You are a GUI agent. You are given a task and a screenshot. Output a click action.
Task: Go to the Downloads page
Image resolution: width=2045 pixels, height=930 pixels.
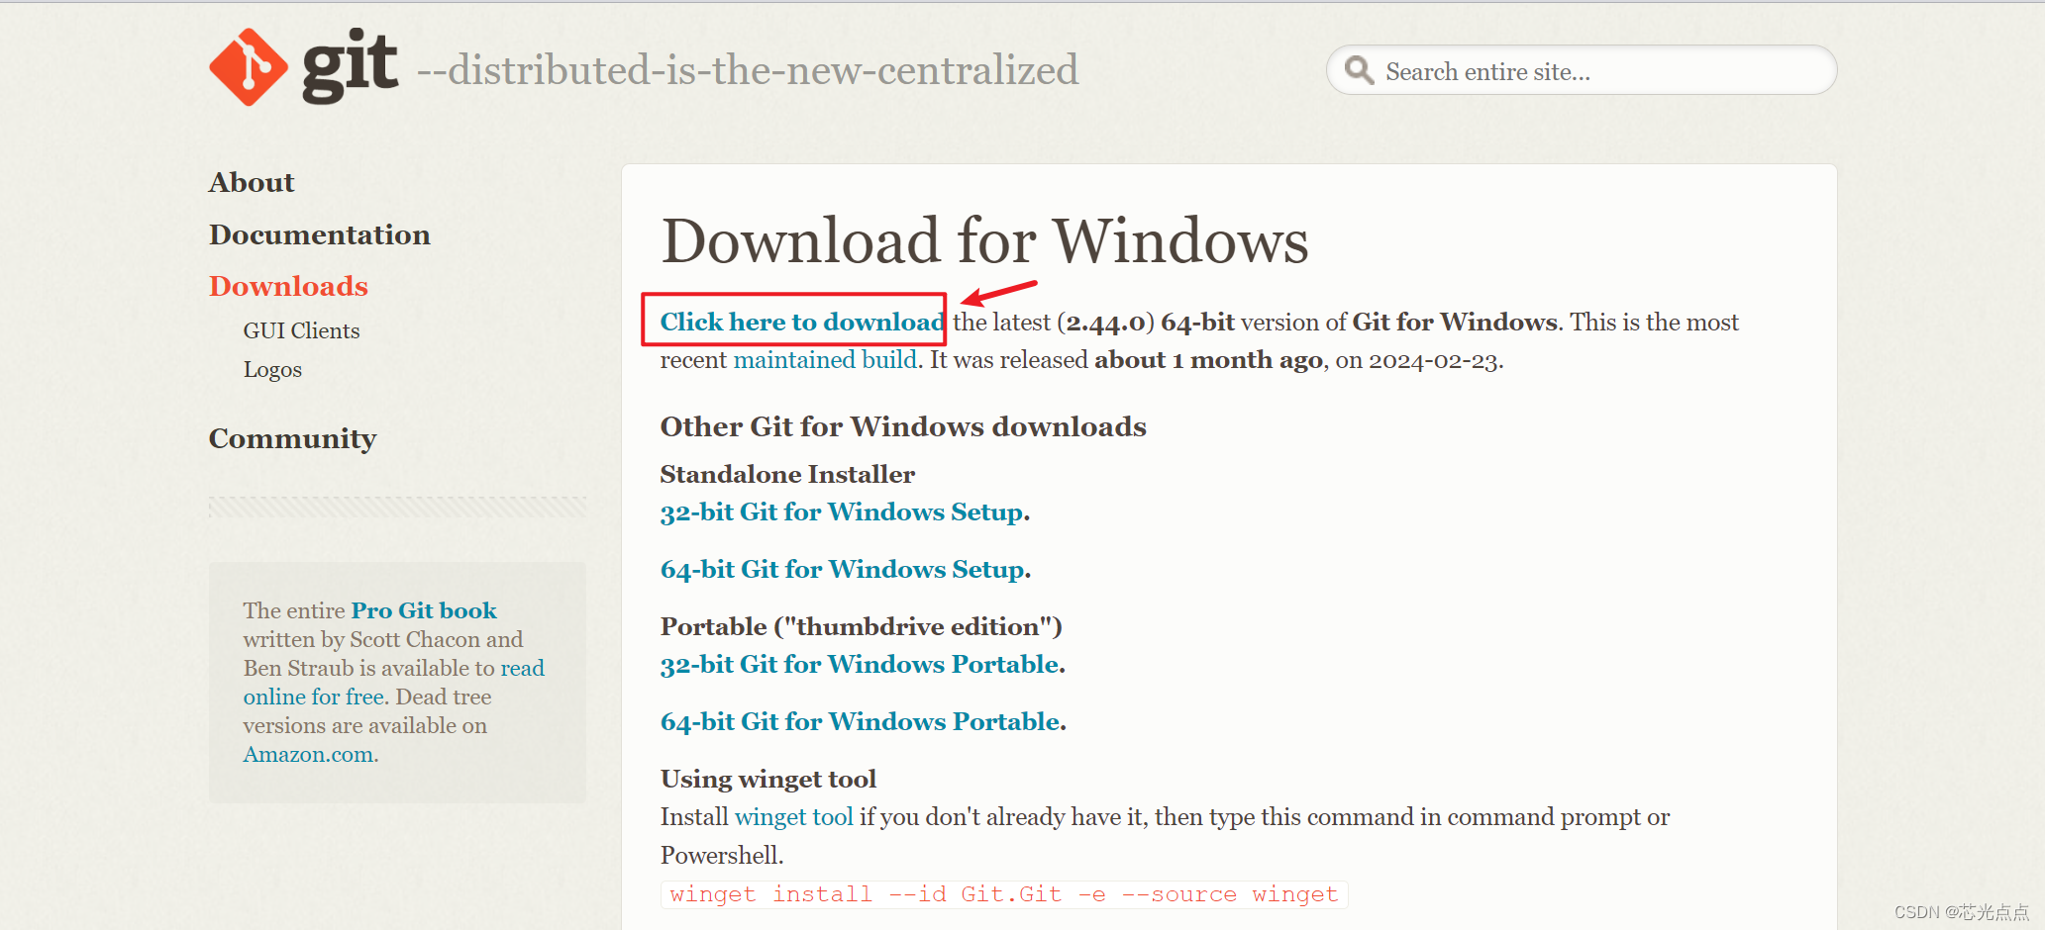click(288, 286)
